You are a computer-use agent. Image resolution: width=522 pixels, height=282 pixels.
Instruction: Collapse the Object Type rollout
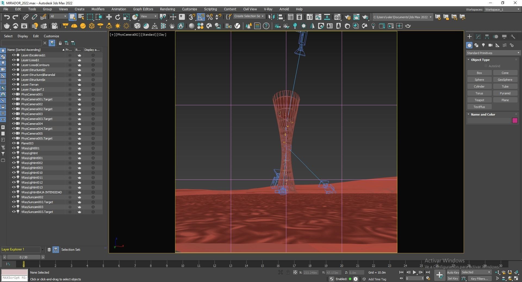(480, 60)
